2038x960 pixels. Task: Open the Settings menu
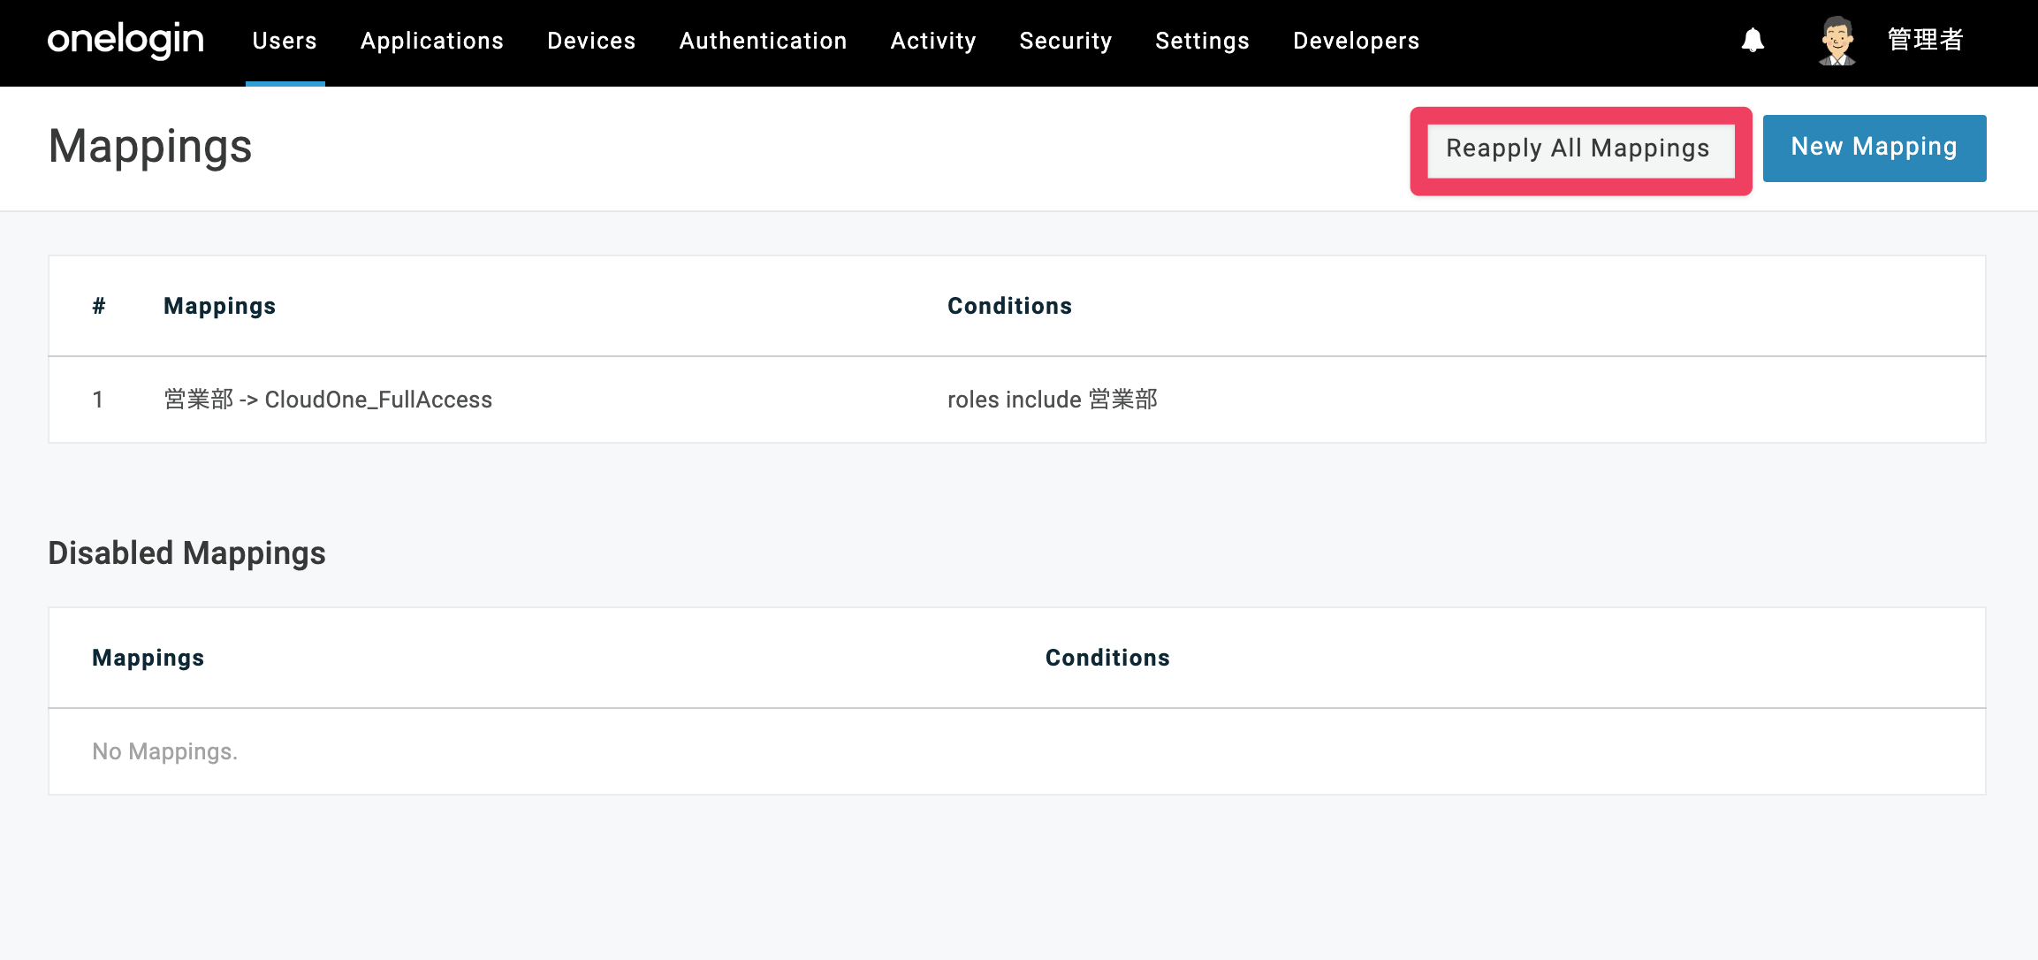[x=1202, y=41]
